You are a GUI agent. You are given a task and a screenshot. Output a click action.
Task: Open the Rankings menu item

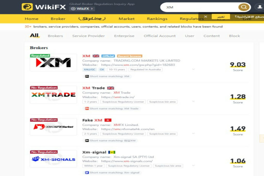157,19
